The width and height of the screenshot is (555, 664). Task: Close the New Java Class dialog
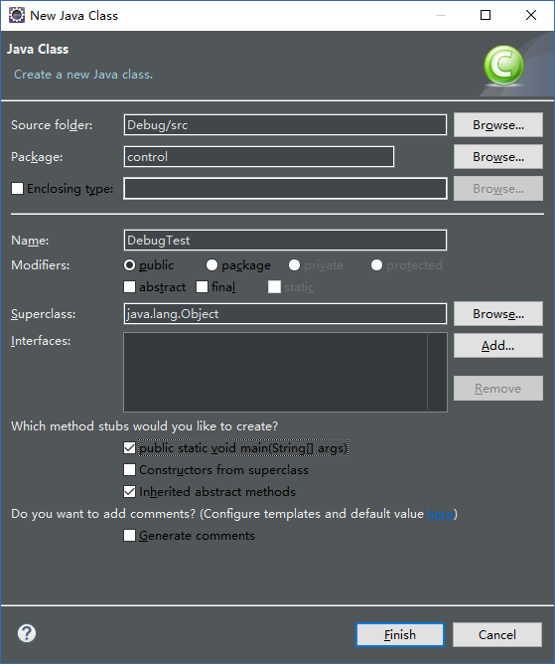pos(531,15)
